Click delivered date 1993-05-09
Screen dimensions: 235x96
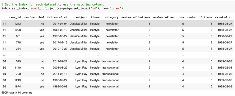pyautogui.click(x=60, y=87)
